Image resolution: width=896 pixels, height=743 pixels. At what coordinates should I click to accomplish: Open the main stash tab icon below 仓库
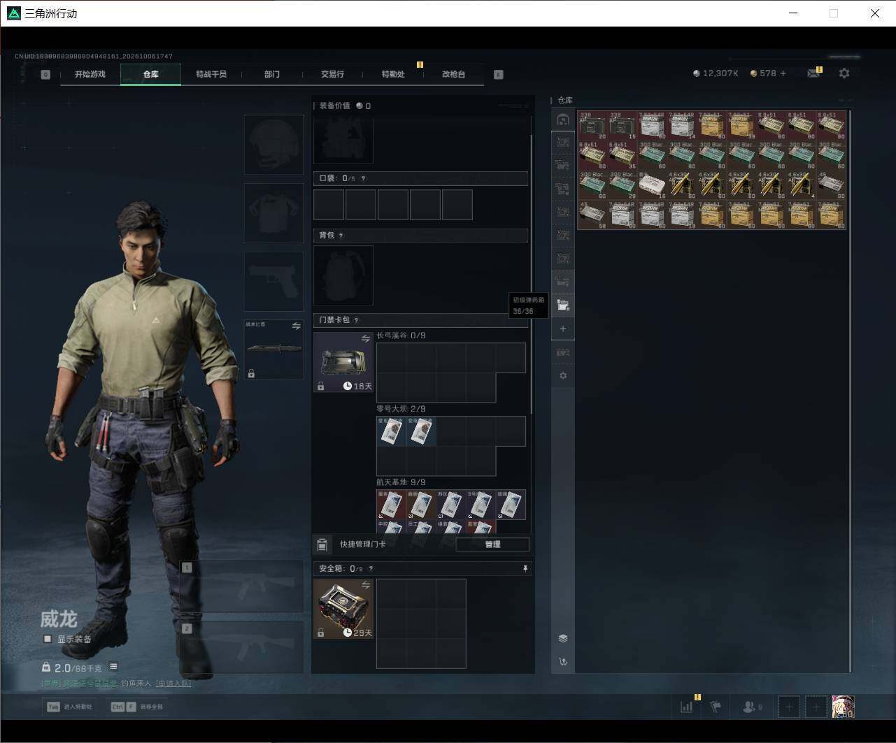(x=563, y=120)
